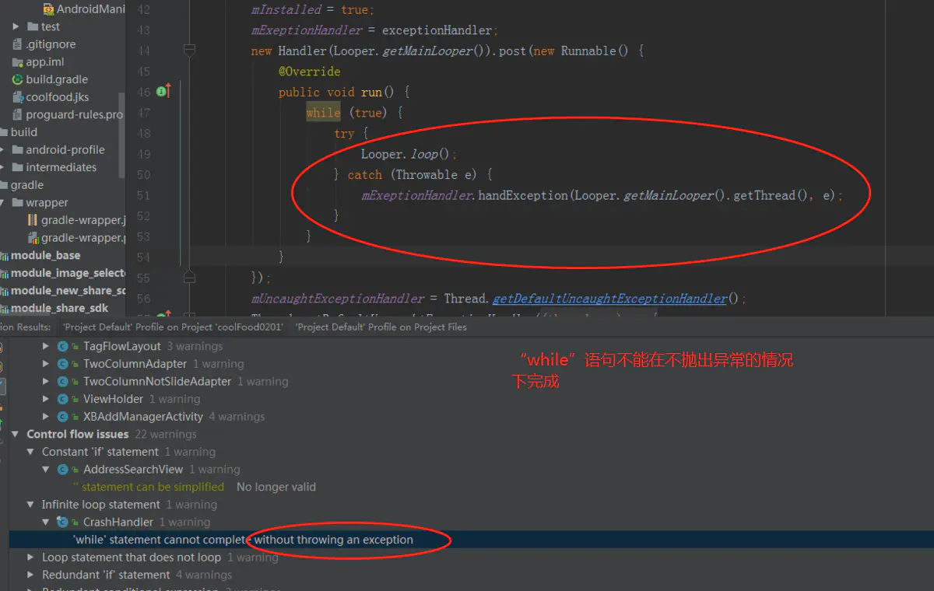Click the app.iml file icon

(x=18, y=62)
